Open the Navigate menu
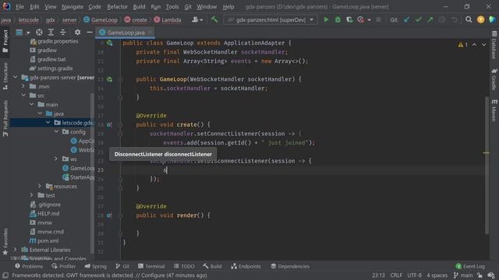The width and height of the screenshot is (499, 280). (73, 7)
